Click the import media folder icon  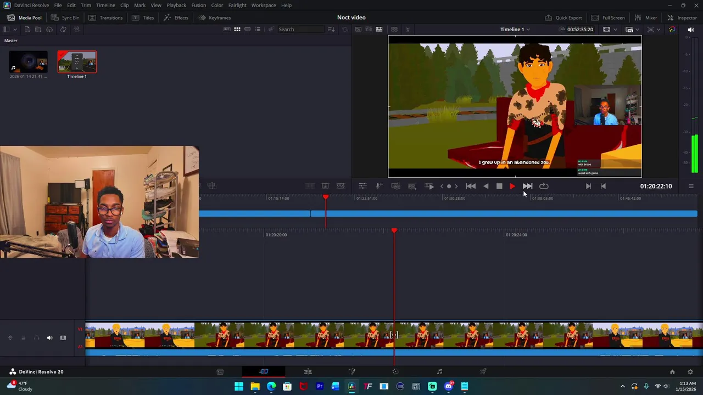(x=38, y=29)
